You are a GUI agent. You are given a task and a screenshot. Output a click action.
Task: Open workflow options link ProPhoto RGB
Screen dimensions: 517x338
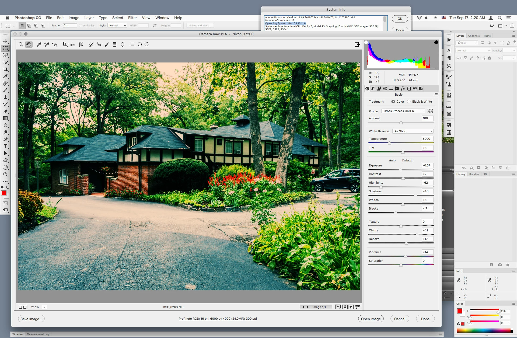(218, 319)
